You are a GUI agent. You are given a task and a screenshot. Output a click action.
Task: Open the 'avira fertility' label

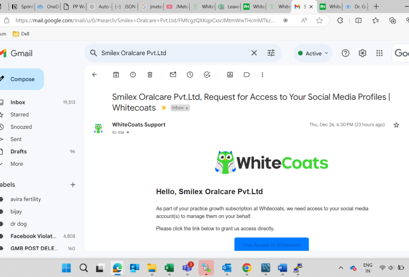tap(26, 199)
